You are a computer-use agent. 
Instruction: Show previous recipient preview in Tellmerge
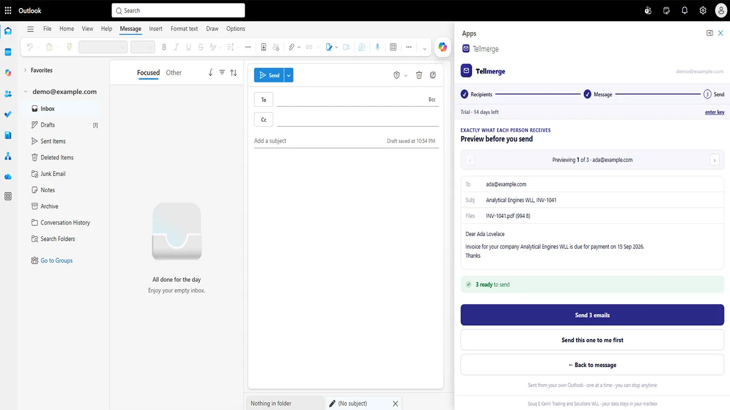470,160
